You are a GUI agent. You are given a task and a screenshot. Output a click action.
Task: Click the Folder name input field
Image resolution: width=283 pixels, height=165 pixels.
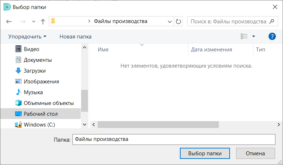[173, 139]
